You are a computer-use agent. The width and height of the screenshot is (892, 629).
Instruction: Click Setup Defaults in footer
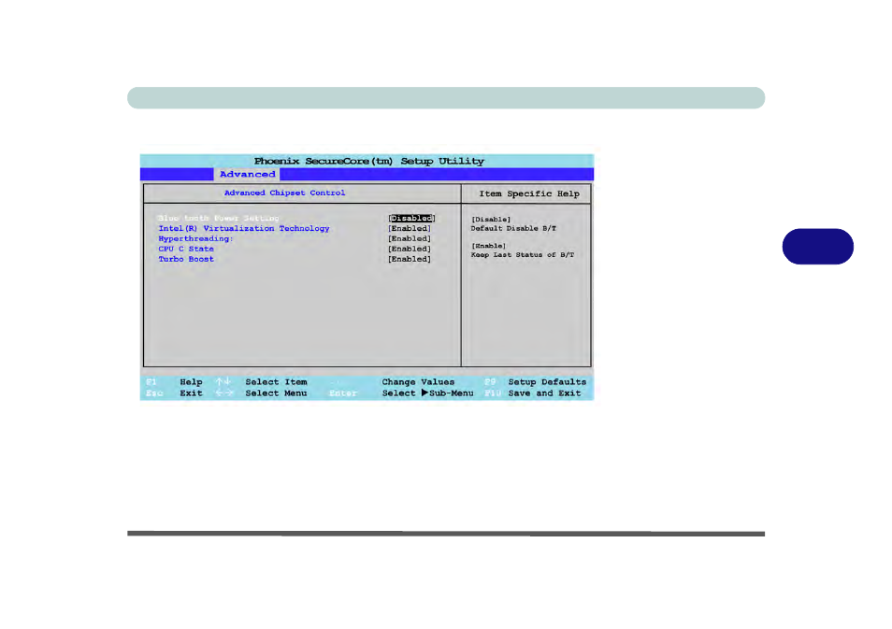coord(547,382)
